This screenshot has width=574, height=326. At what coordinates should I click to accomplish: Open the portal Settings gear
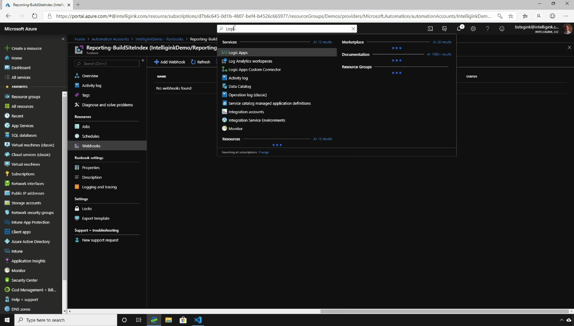point(473,28)
